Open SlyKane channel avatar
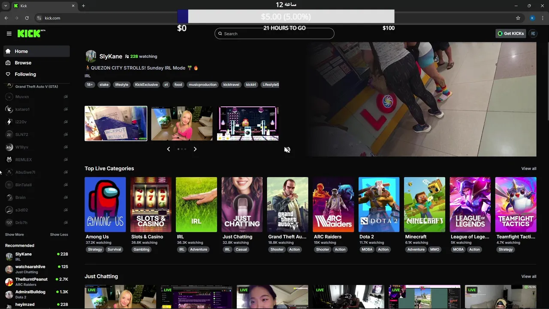The image size is (549, 309). coord(91,56)
